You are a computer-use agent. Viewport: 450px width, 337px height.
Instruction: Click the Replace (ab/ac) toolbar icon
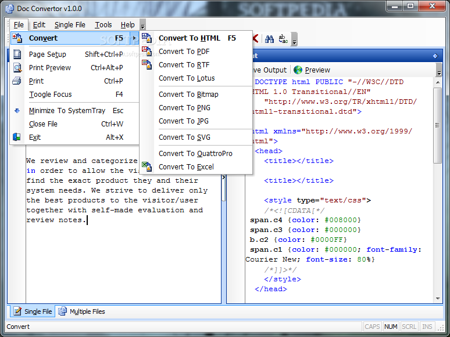(x=283, y=39)
